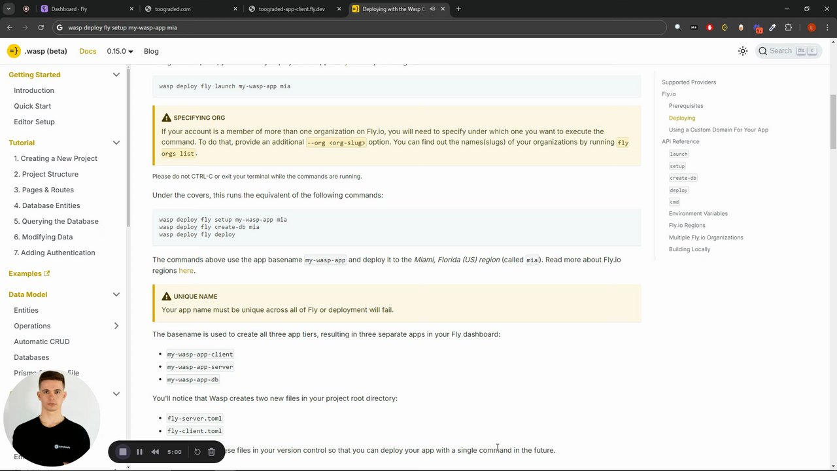The image size is (837, 471).
Task: Toggle light/dark theme sun icon
Action: point(743,51)
